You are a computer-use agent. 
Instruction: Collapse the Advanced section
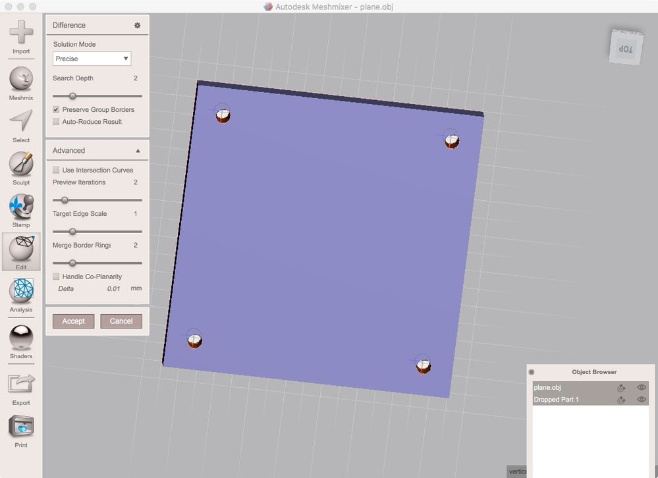click(x=138, y=151)
